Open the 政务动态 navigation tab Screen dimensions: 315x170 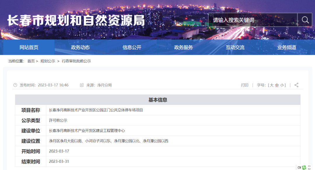pos(80,47)
